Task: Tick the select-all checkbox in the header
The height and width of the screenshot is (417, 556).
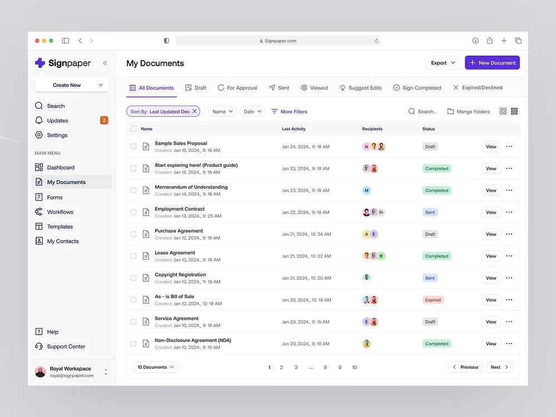Action: pos(133,128)
